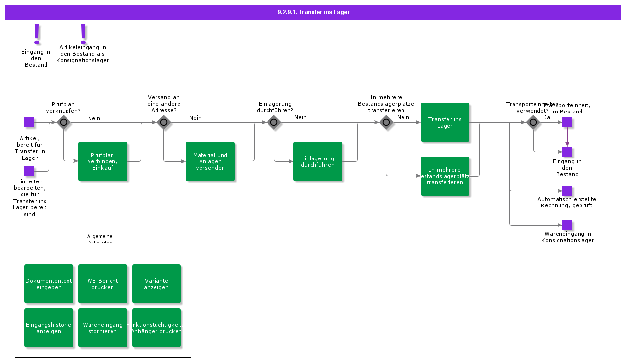Select the 'Wareneingang in Konsignationslager' end event
This screenshot has height=362, width=626.
(x=567, y=225)
